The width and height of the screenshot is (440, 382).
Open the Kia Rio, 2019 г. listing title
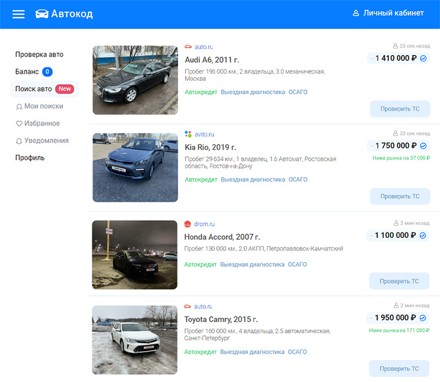pos(211,147)
